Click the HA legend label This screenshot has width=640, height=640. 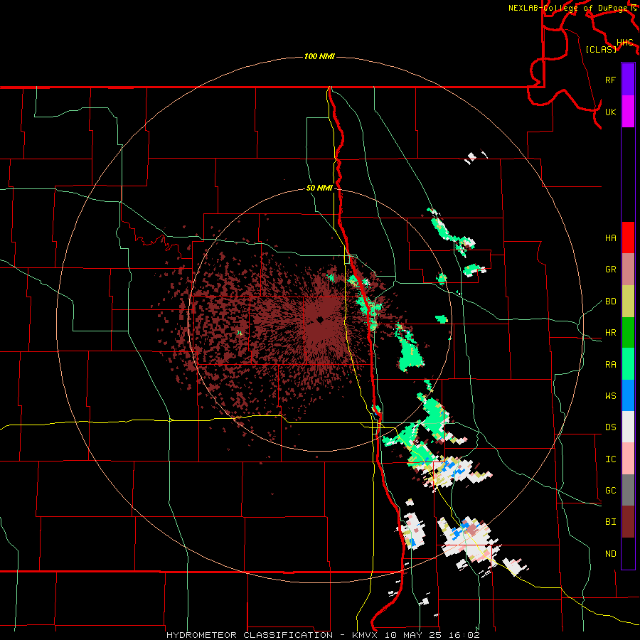click(x=610, y=238)
